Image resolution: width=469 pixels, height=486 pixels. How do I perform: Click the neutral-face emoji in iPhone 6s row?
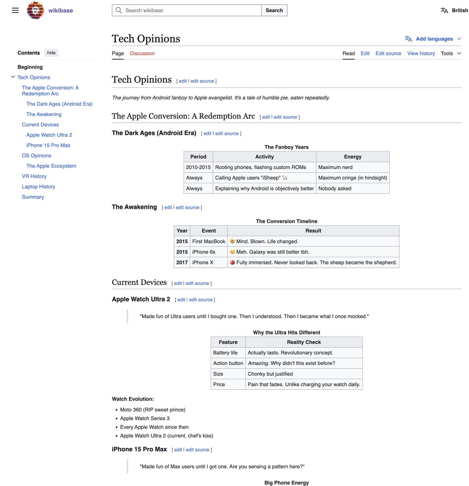(232, 252)
